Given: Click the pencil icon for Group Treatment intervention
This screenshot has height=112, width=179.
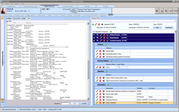Looking at the screenshot, I should pyautogui.click(x=97, y=103).
